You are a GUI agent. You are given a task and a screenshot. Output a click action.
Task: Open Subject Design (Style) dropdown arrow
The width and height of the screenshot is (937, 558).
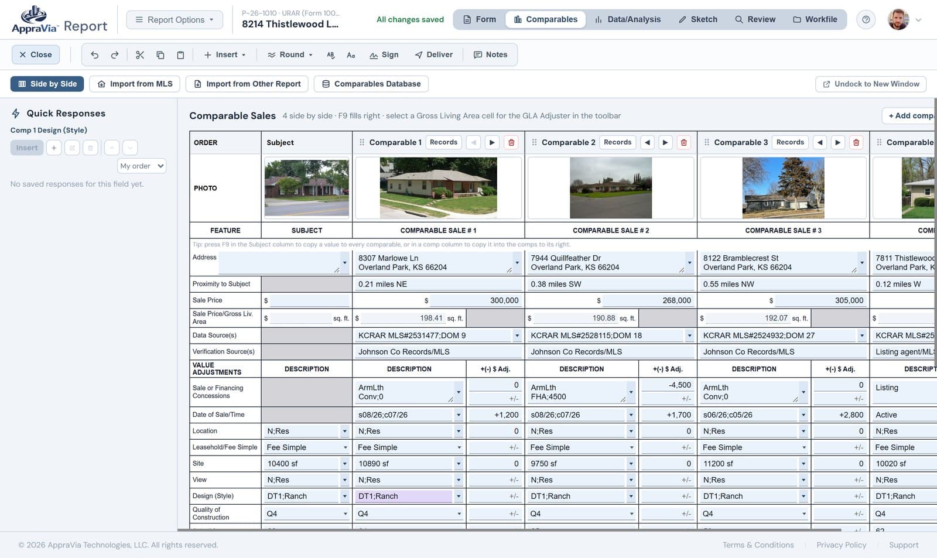pos(344,496)
